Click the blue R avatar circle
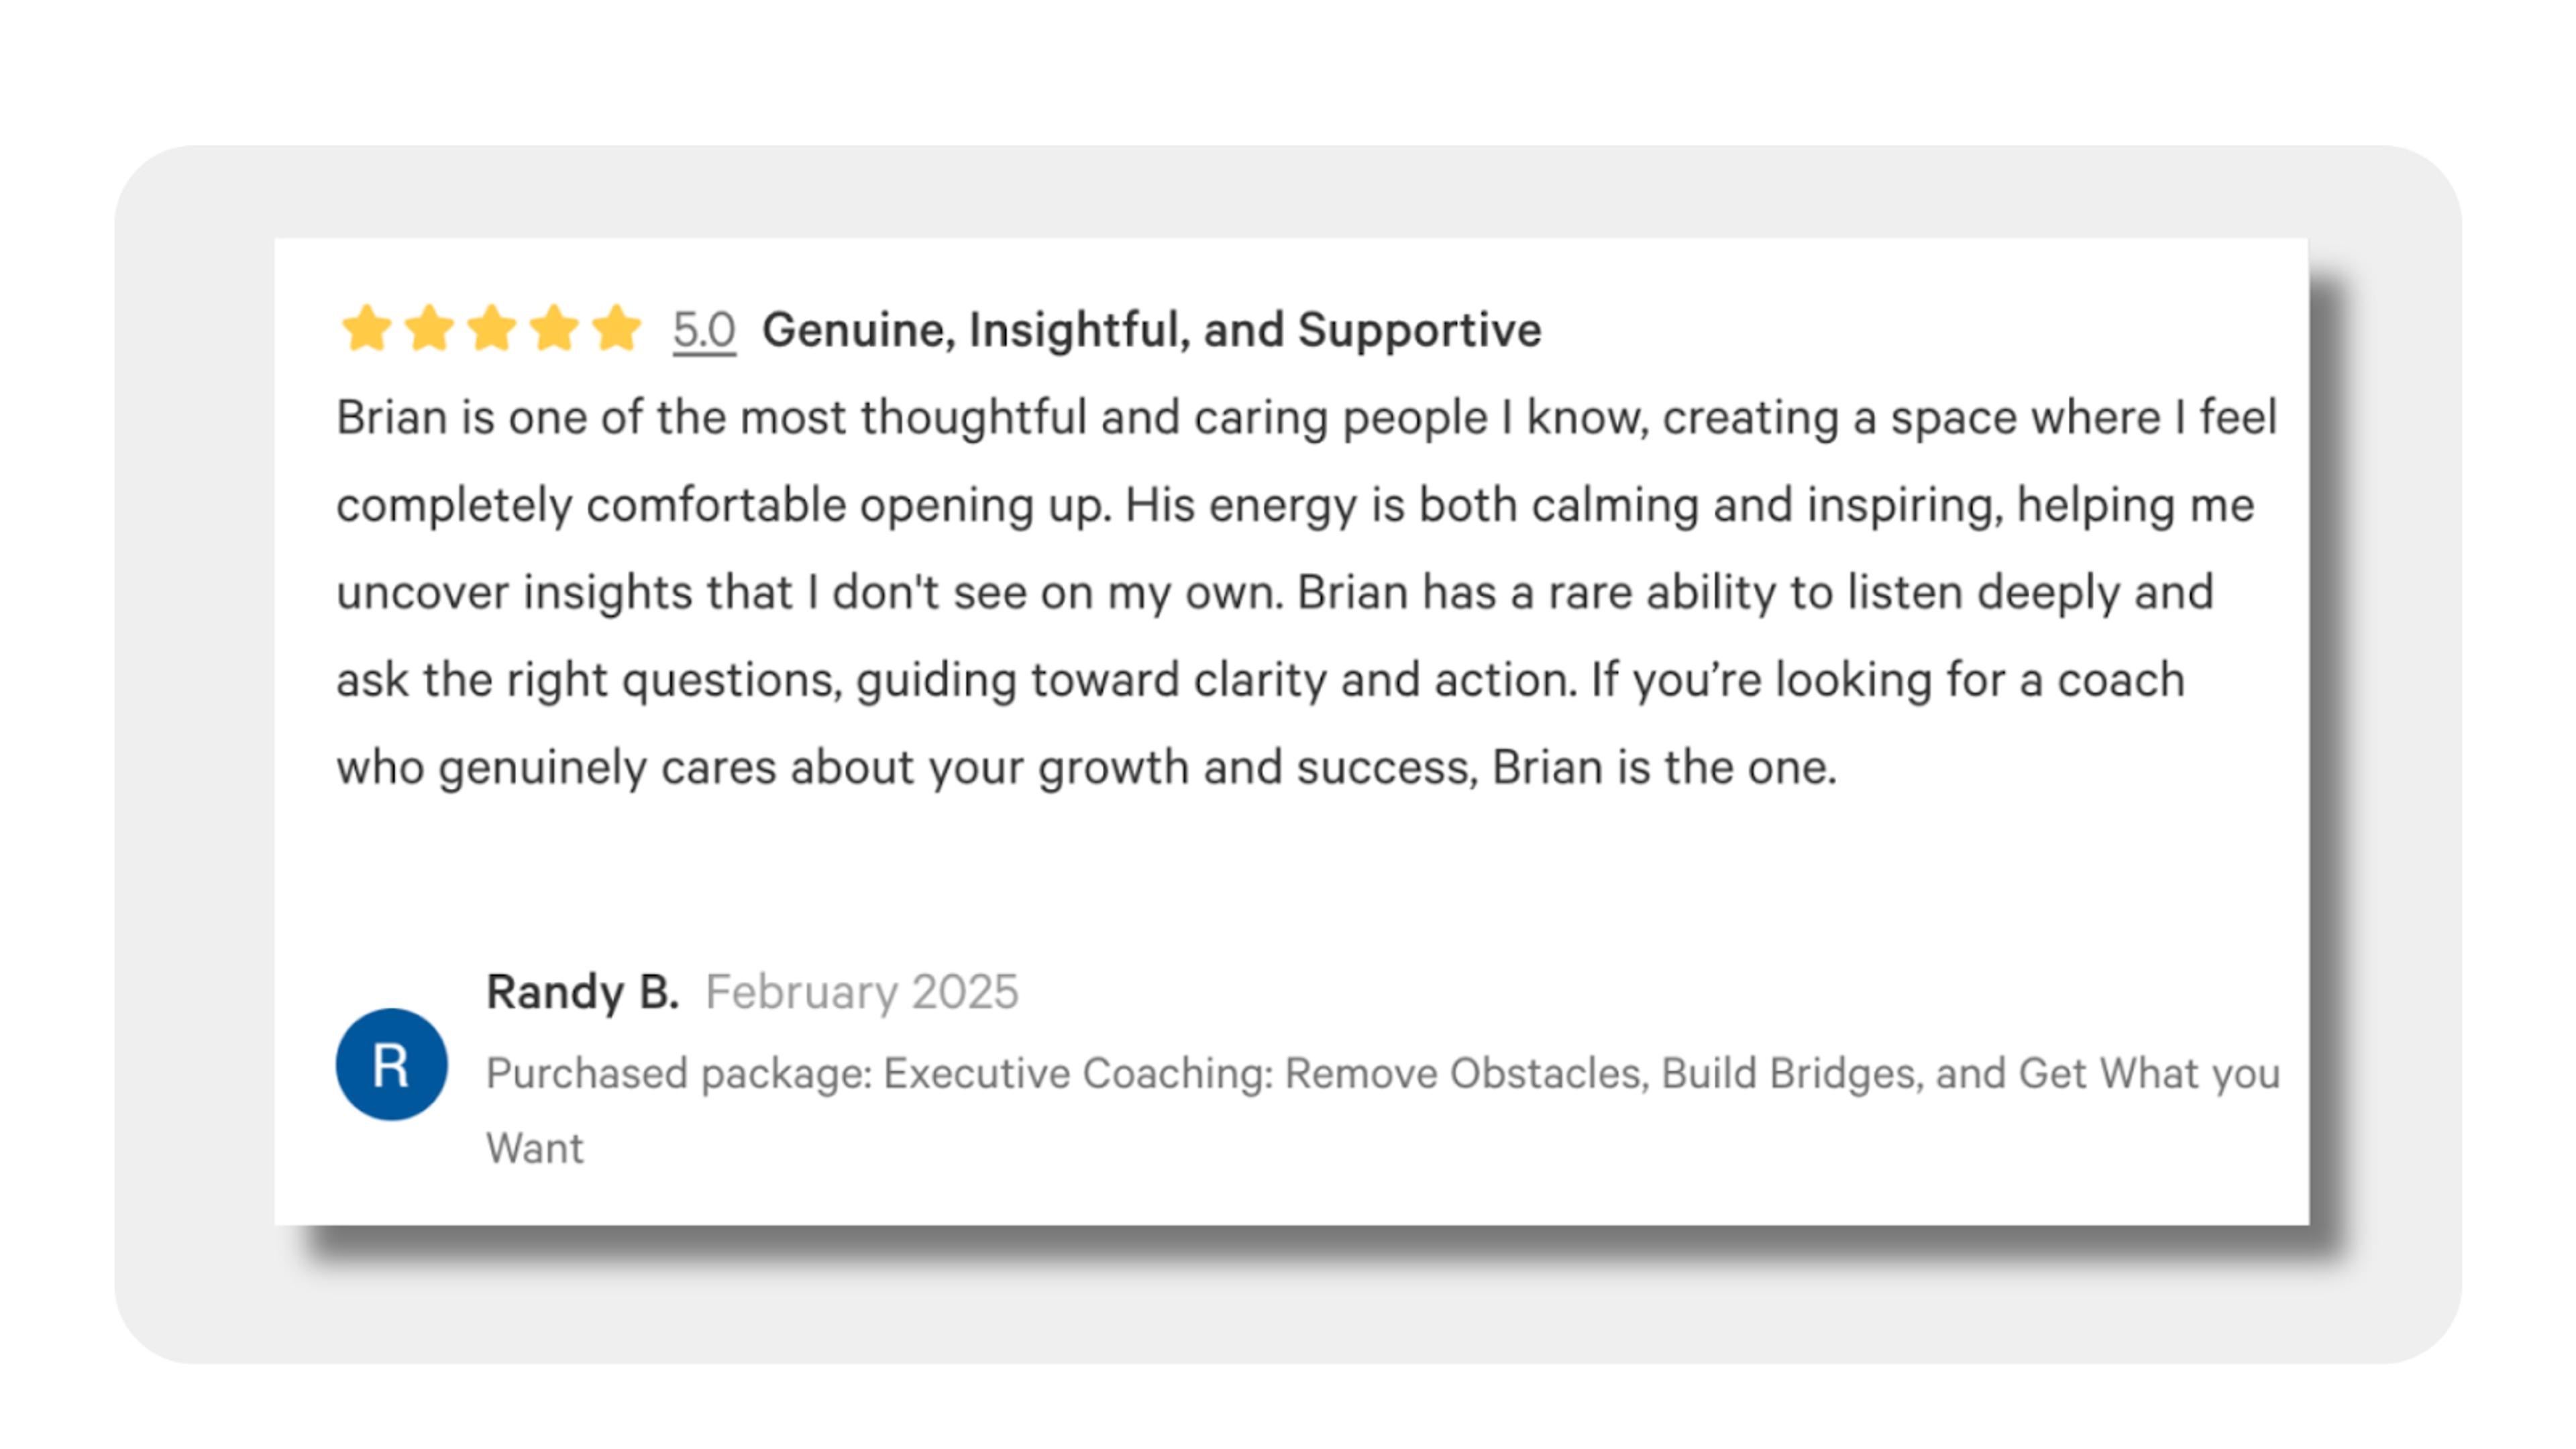 391,1064
